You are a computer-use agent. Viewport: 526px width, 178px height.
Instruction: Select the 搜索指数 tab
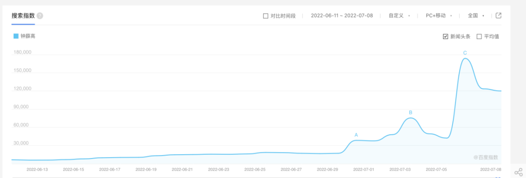click(x=23, y=16)
